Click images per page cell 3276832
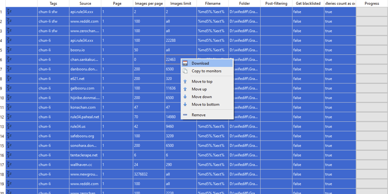 (x=149, y=174)
